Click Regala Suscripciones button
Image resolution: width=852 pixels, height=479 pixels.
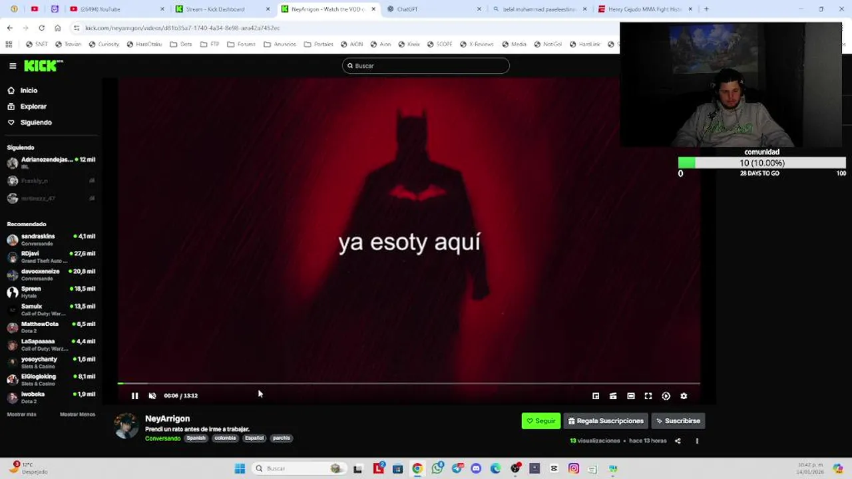[x=606, y=420]
